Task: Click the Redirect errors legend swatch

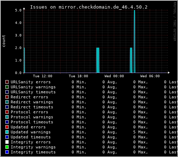Action: pyautogui.click(x=7, y=97)
